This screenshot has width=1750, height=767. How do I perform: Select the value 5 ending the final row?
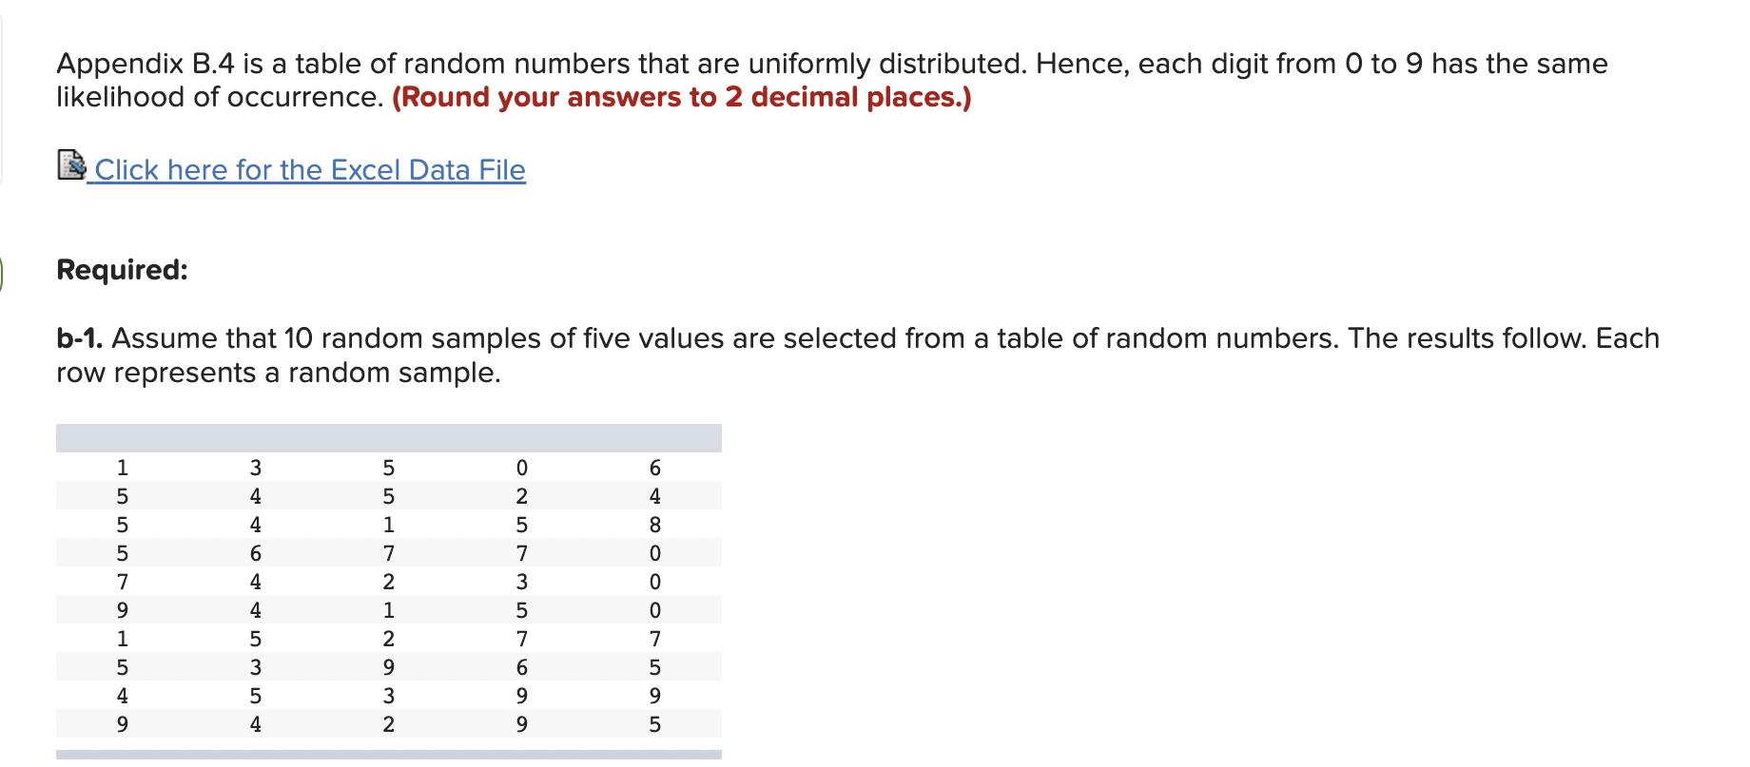pos(654,724)
